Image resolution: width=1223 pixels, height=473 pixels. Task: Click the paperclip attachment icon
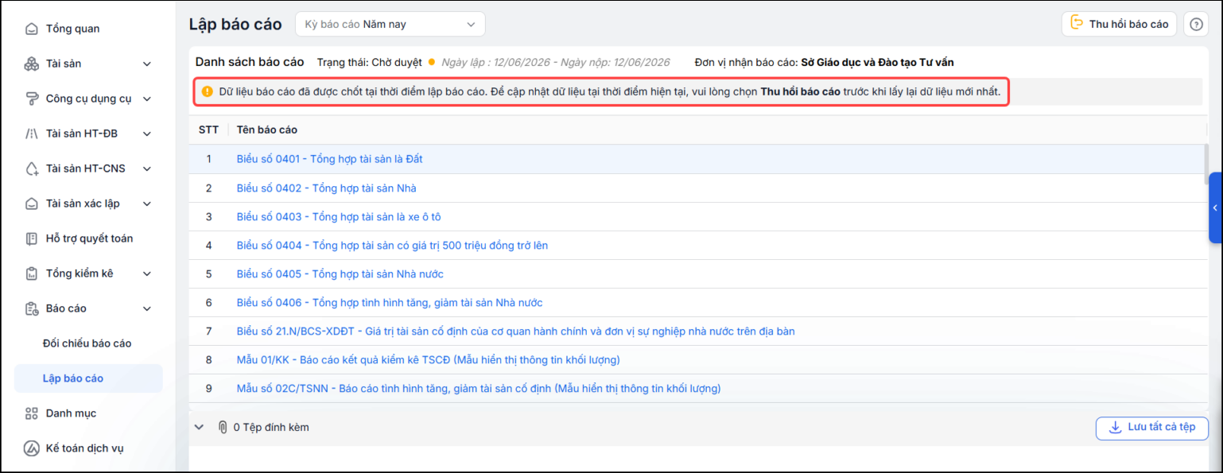pos(223,427)
